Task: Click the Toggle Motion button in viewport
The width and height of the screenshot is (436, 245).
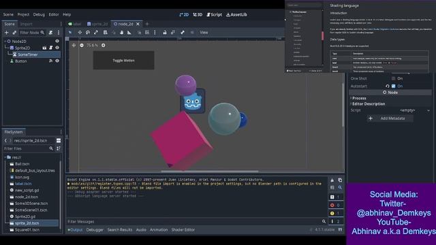Action: (x=124, y=61)
